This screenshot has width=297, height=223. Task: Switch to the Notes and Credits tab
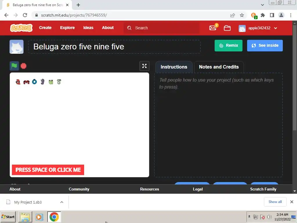click(x=219, y=67)
